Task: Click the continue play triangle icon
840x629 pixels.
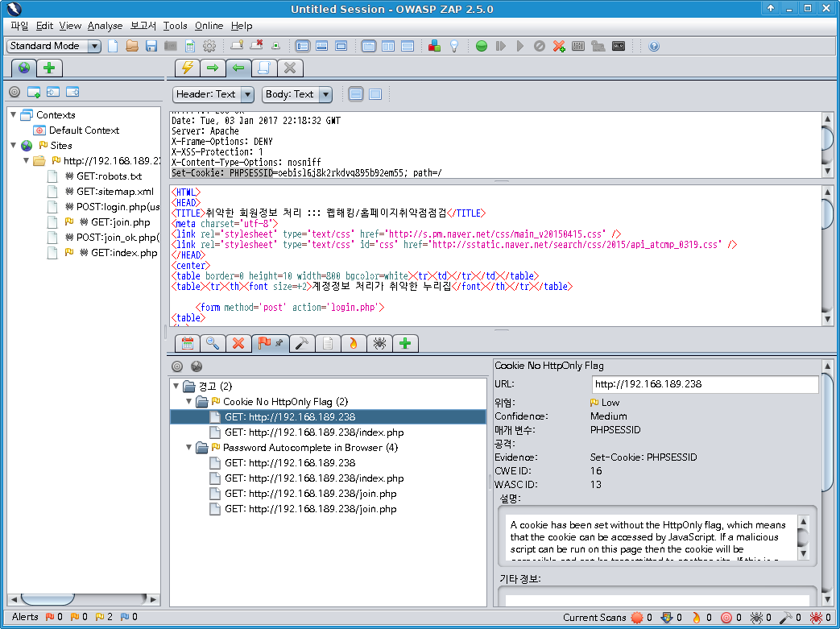Action: 520,46
